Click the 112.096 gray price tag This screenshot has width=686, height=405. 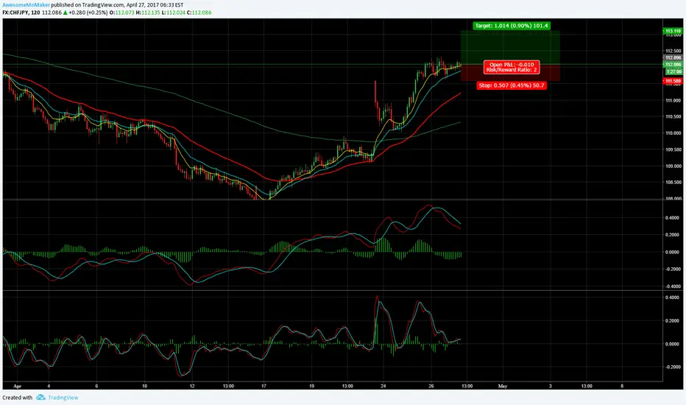point(673,57)
